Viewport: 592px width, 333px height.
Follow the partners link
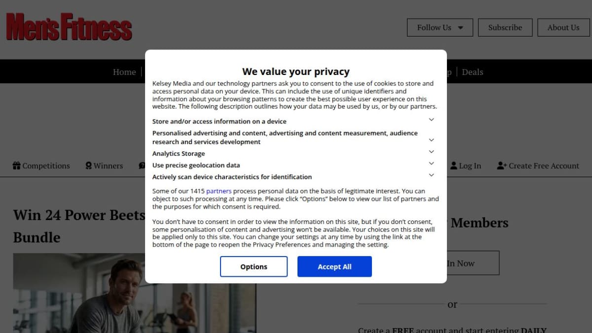pos(219,191)
